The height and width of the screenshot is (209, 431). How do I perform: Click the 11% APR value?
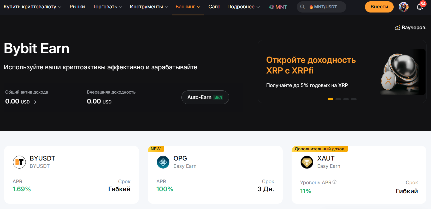(x=306, y=191)
